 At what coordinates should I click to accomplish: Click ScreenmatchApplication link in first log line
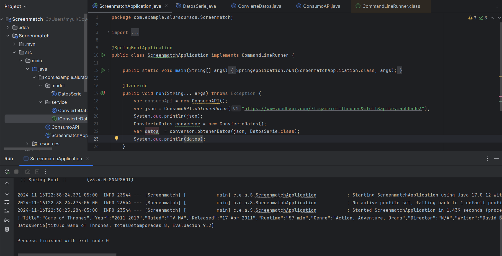[x=286, y=195]
